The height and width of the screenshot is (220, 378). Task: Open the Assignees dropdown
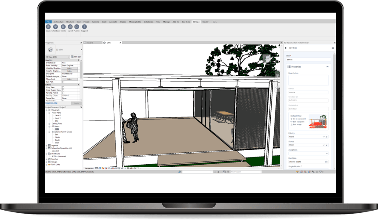click(x=326, y=153)
